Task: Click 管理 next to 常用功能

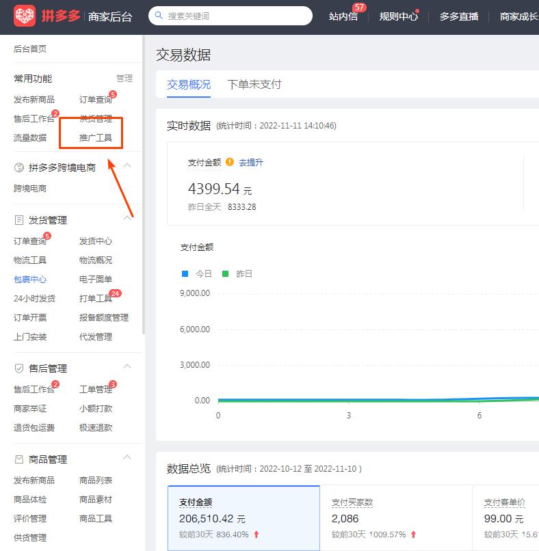Action: (124, 78)
